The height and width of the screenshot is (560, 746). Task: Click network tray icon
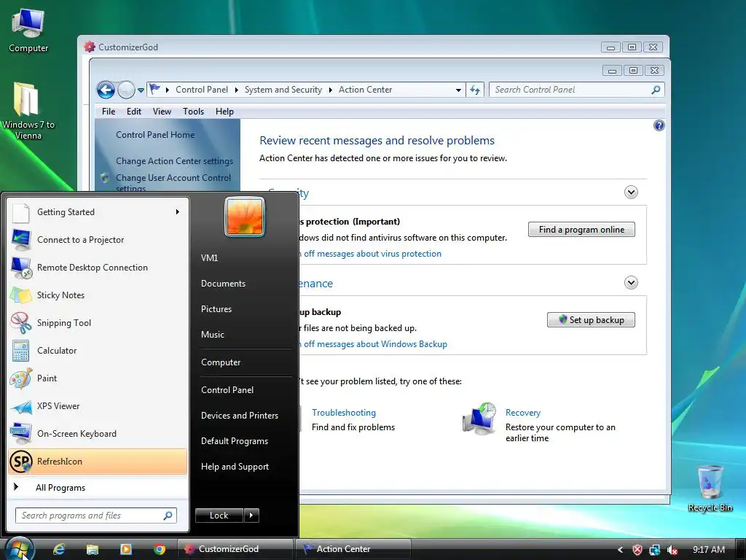click(x=655, y=550)
